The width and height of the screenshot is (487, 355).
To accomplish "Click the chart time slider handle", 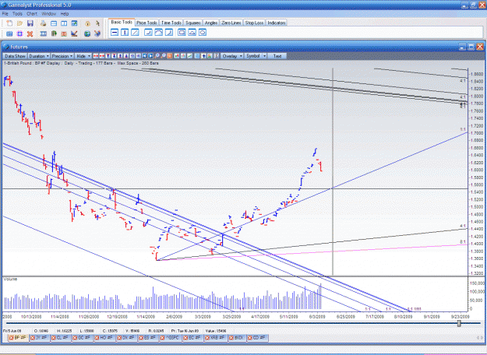I will [459, 323].
